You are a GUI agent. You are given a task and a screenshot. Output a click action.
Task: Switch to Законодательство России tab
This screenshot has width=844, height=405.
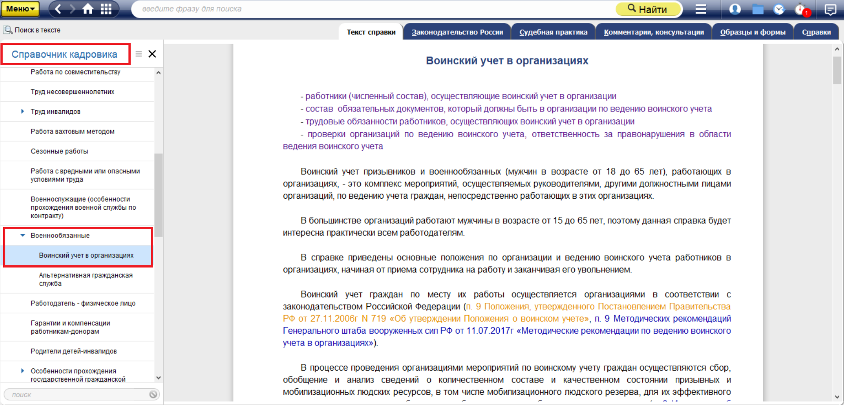457,32
